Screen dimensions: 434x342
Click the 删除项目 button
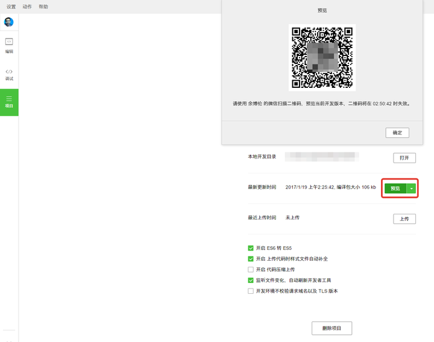pos(332,328)
